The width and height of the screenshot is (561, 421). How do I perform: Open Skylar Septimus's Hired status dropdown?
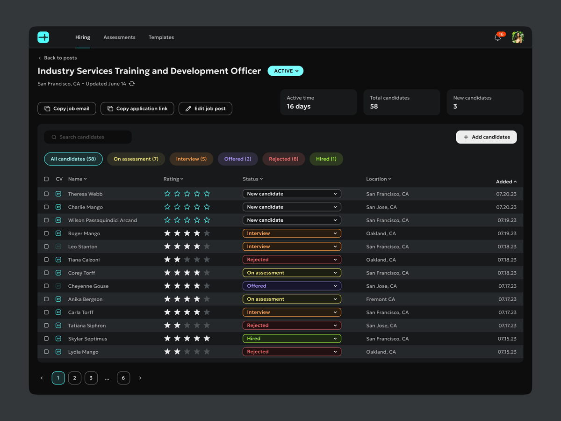[x=292, y=339]
